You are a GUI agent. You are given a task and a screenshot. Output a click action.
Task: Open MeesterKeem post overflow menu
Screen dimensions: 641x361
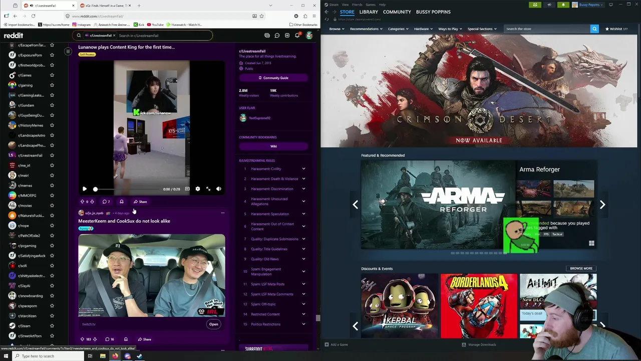pos(222,213)
